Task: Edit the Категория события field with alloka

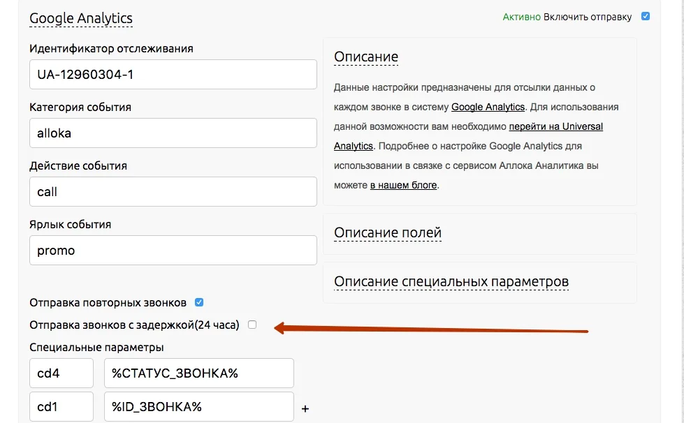Action: click(173, 133)
